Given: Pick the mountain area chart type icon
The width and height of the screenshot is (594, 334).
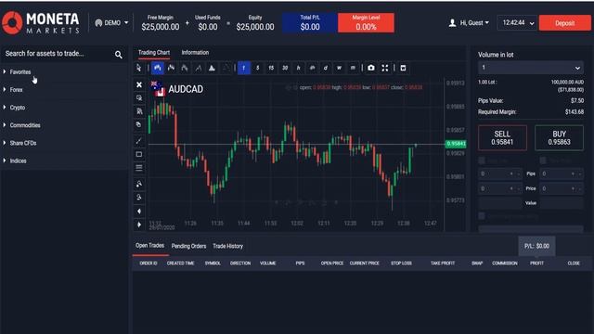Looking at the screenshot, I should [x=212, y=68].
